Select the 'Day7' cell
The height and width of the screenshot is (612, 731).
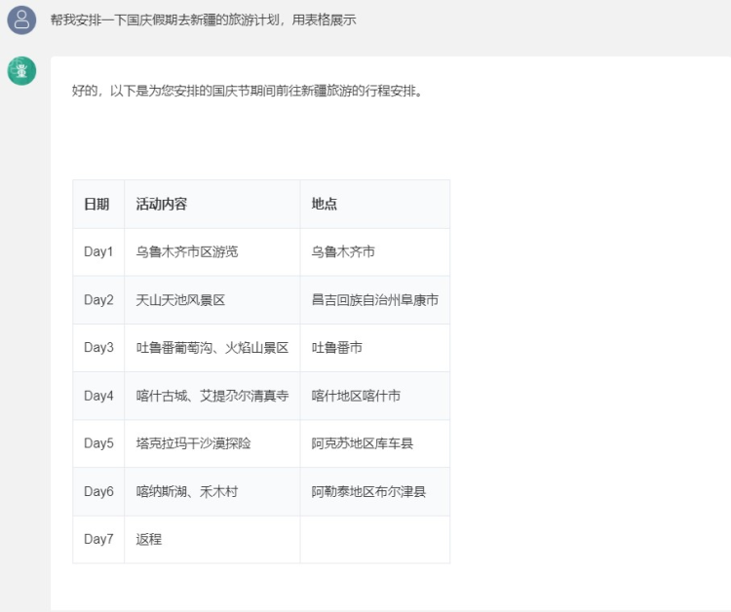pyautogui.click(x=98, y=539)
